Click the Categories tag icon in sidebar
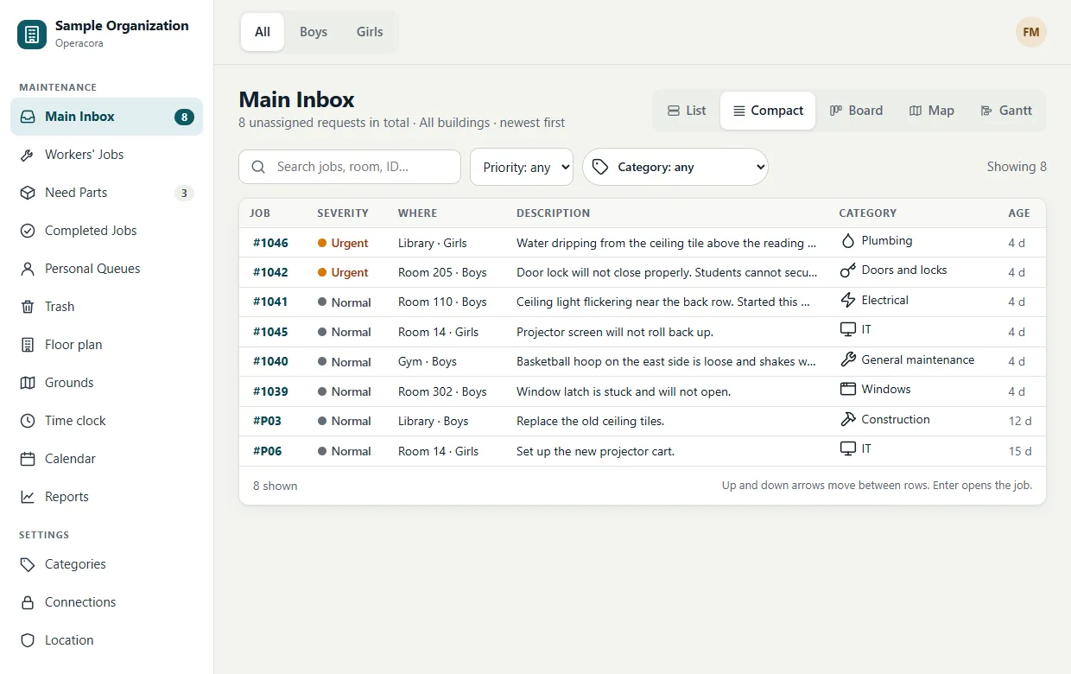 tap(28, 564)
